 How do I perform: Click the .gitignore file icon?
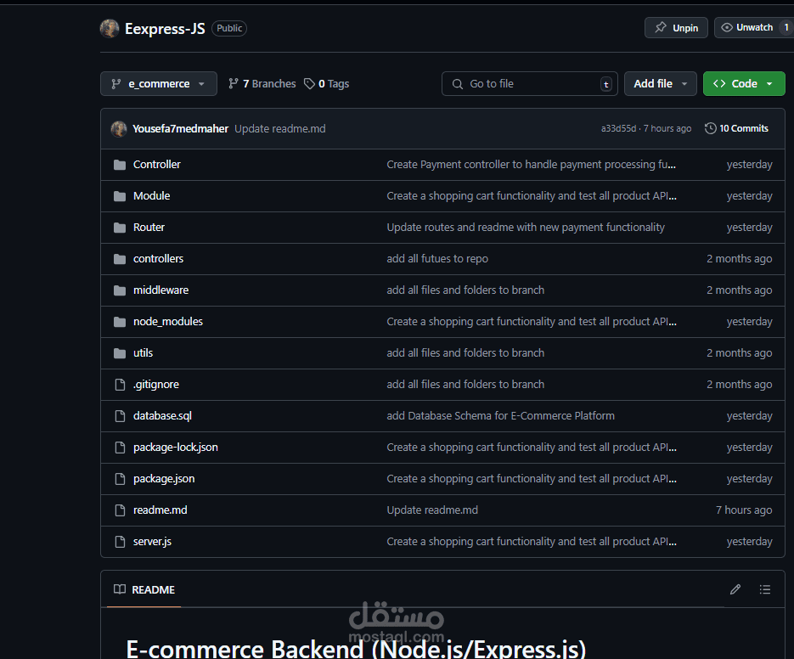(120, 385)
